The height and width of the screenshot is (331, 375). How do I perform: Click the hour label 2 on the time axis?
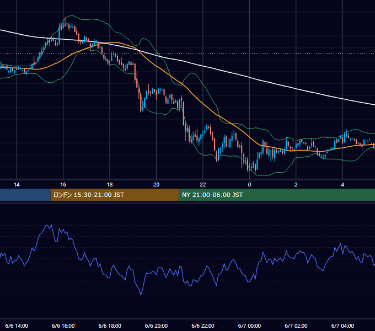click(x=296, y=185)
